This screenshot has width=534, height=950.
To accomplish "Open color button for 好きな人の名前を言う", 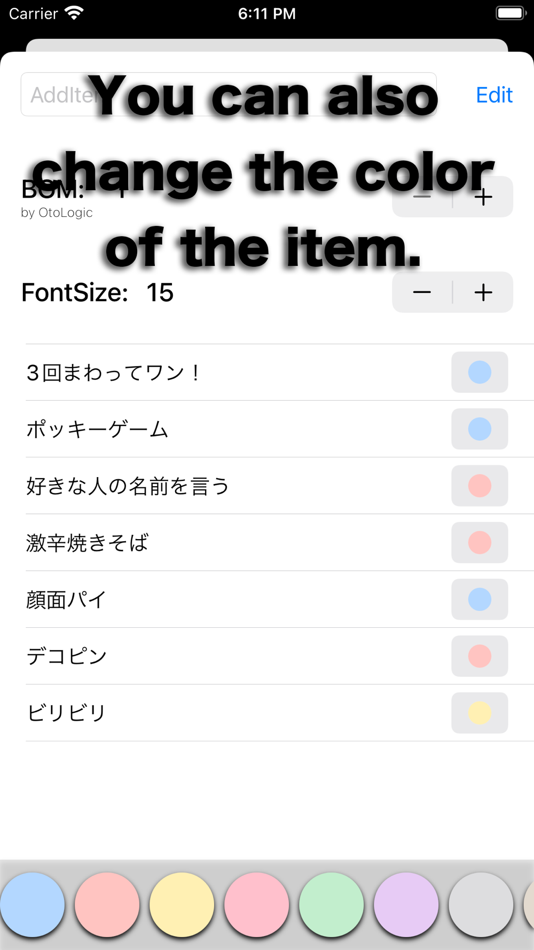I will coord(480,486).
